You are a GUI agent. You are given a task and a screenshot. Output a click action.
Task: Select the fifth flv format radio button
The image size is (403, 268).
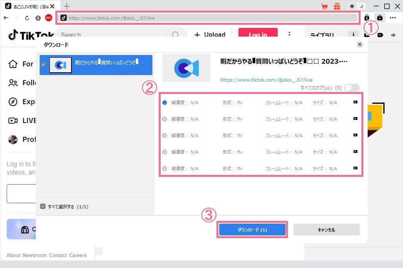coord(165,169)
